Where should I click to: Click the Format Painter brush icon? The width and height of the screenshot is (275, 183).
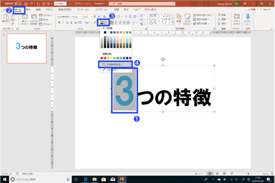(x=12, y=24)
